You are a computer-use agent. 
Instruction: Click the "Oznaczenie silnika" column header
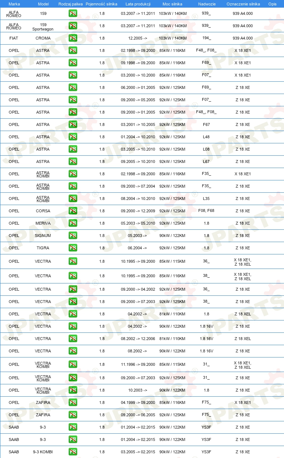point(243,4)
